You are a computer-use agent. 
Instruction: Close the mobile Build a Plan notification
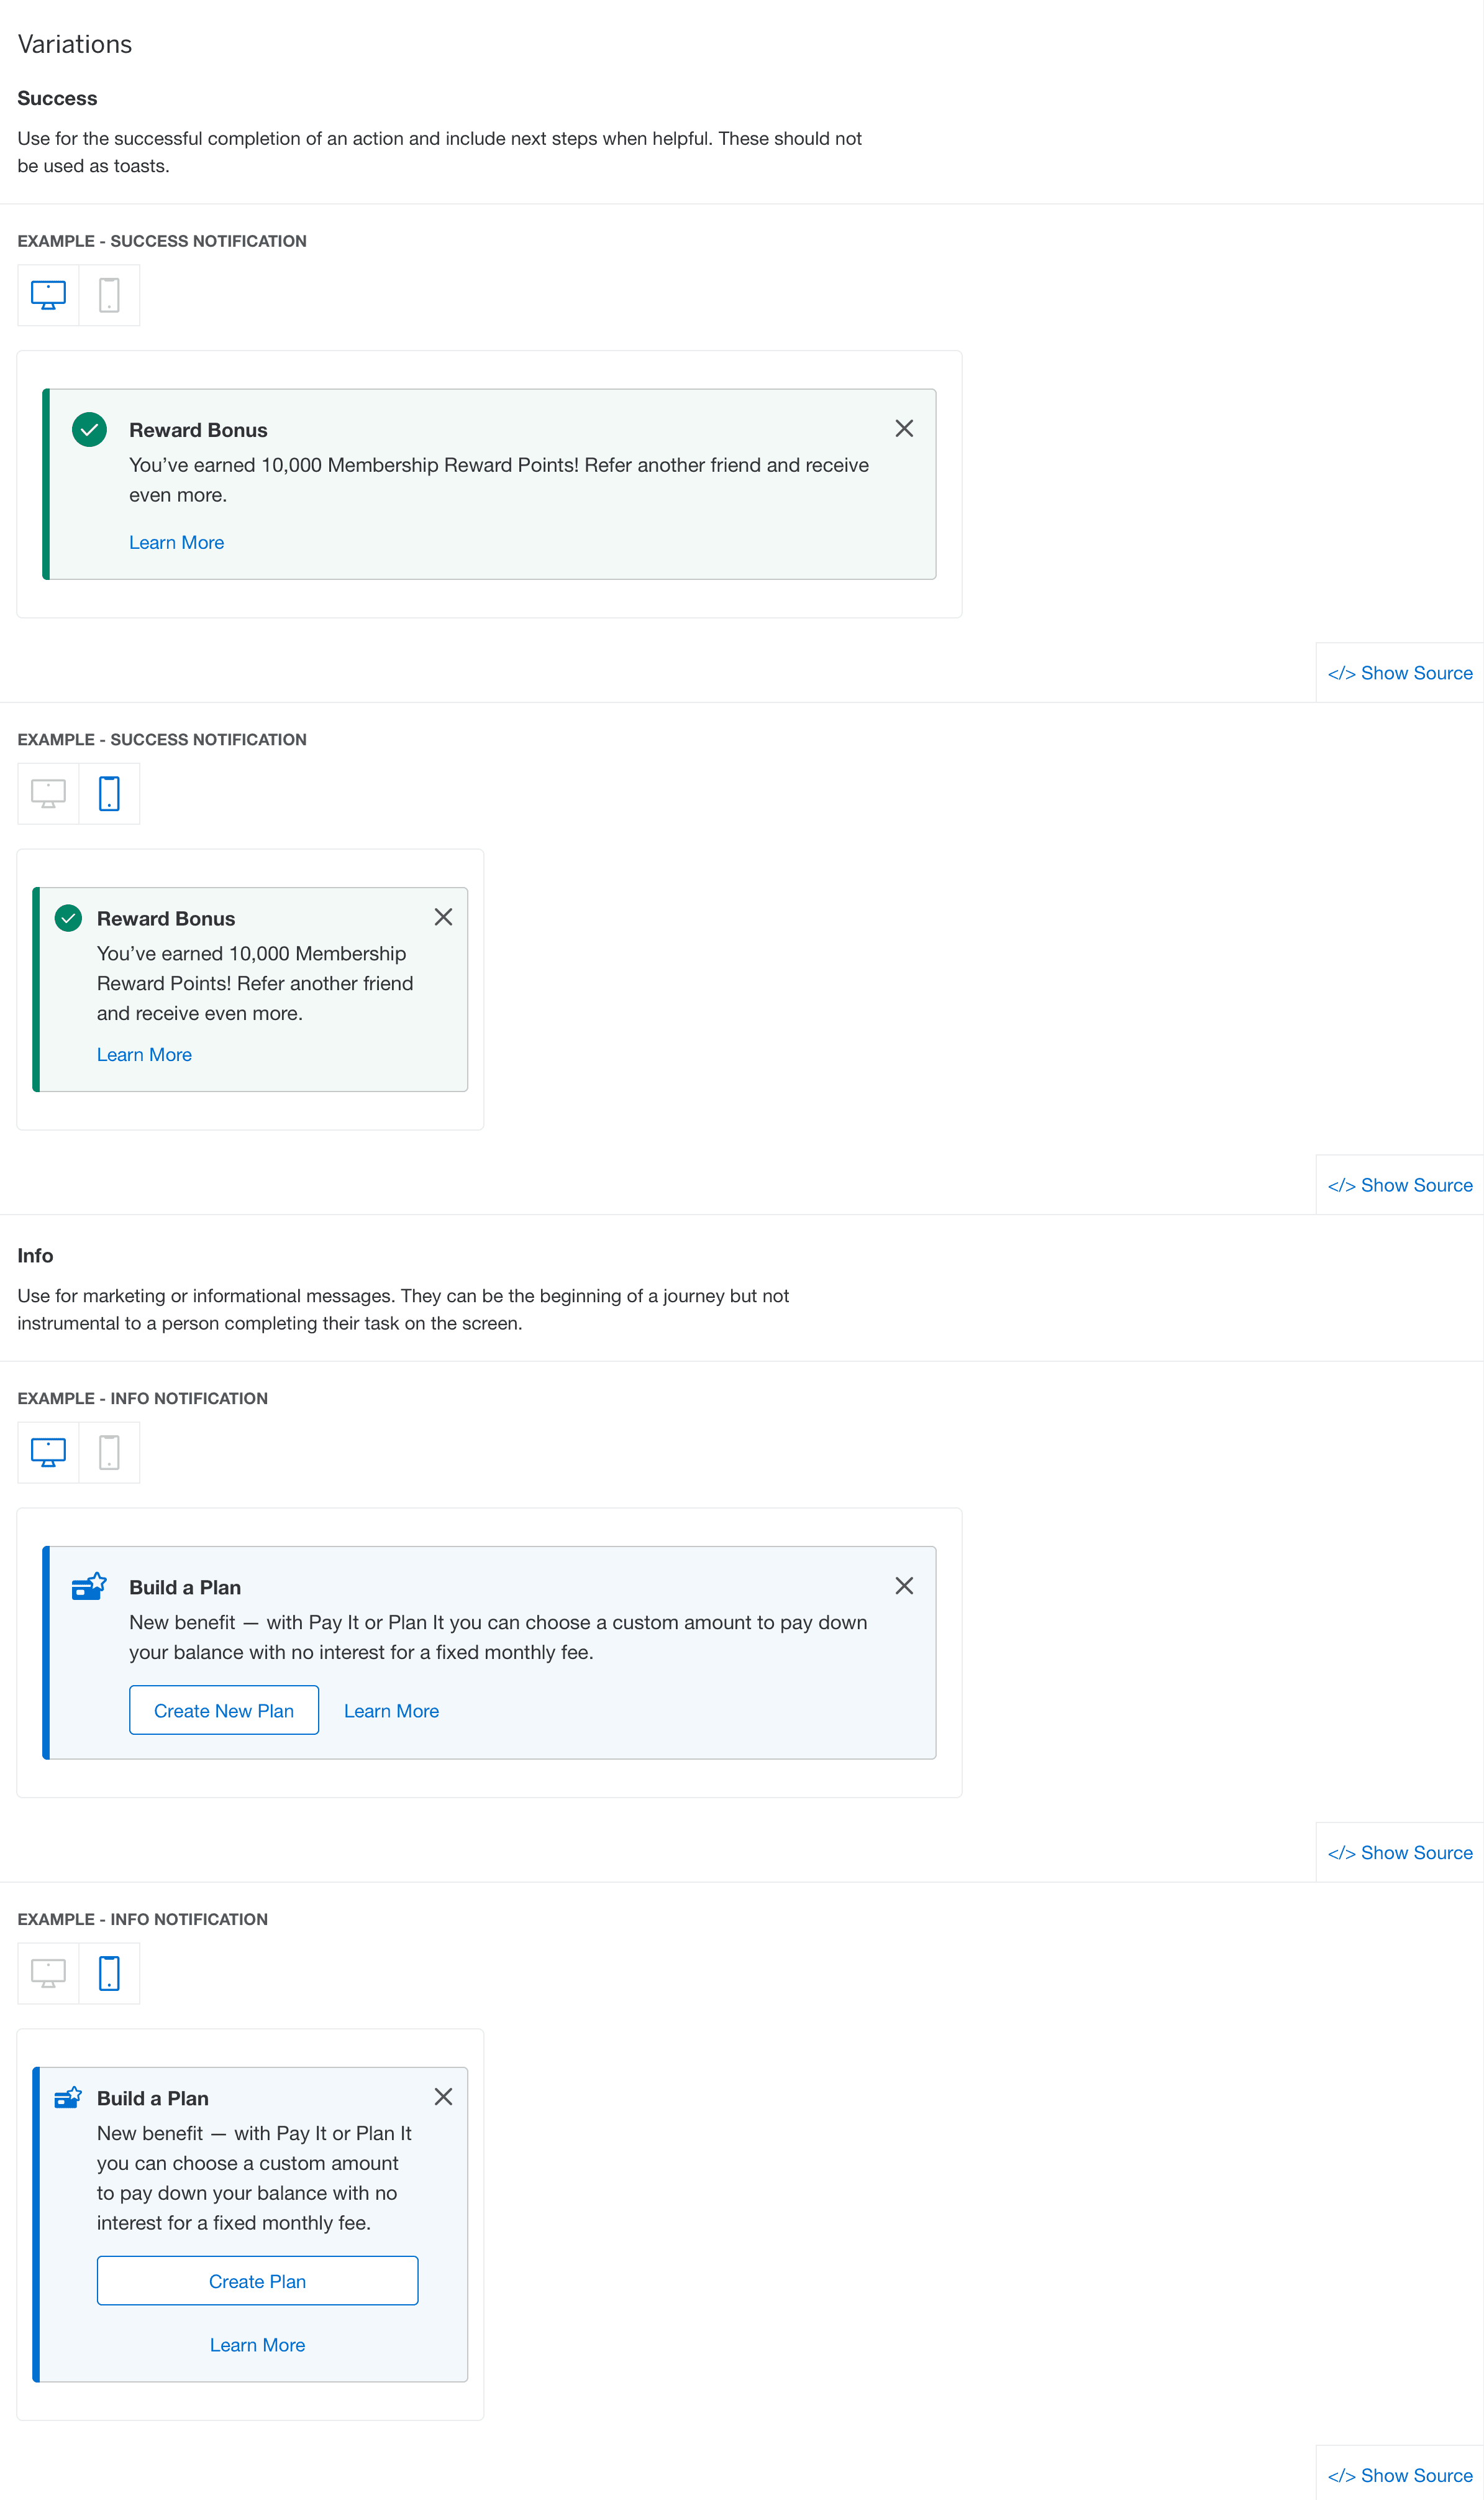click(443, 2096)
